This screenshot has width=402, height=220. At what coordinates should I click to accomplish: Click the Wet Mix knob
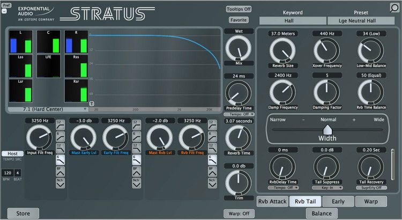239,48
